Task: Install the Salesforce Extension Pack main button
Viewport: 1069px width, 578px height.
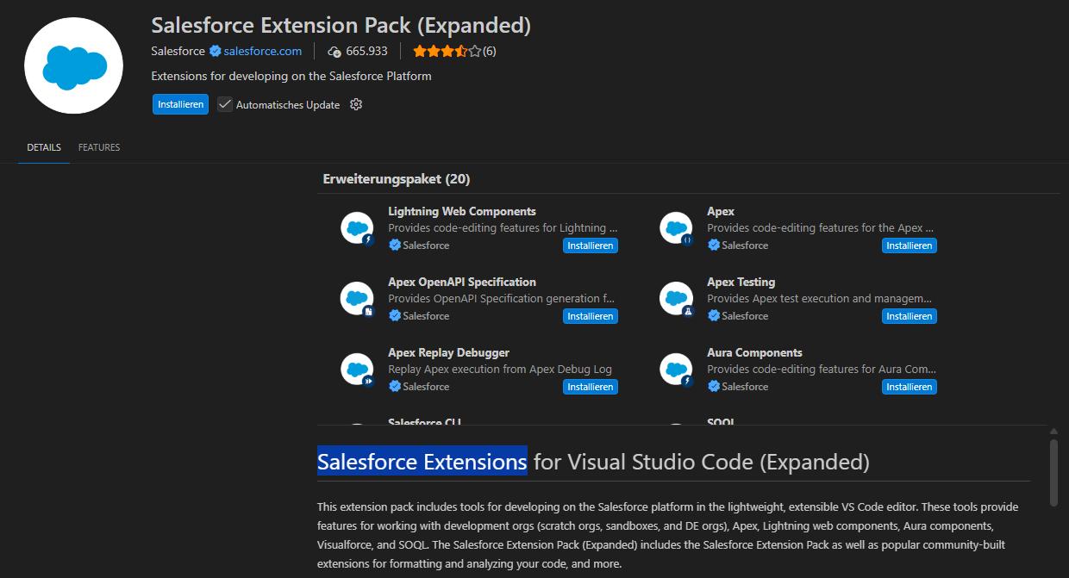Action: (x=180, y=104)
